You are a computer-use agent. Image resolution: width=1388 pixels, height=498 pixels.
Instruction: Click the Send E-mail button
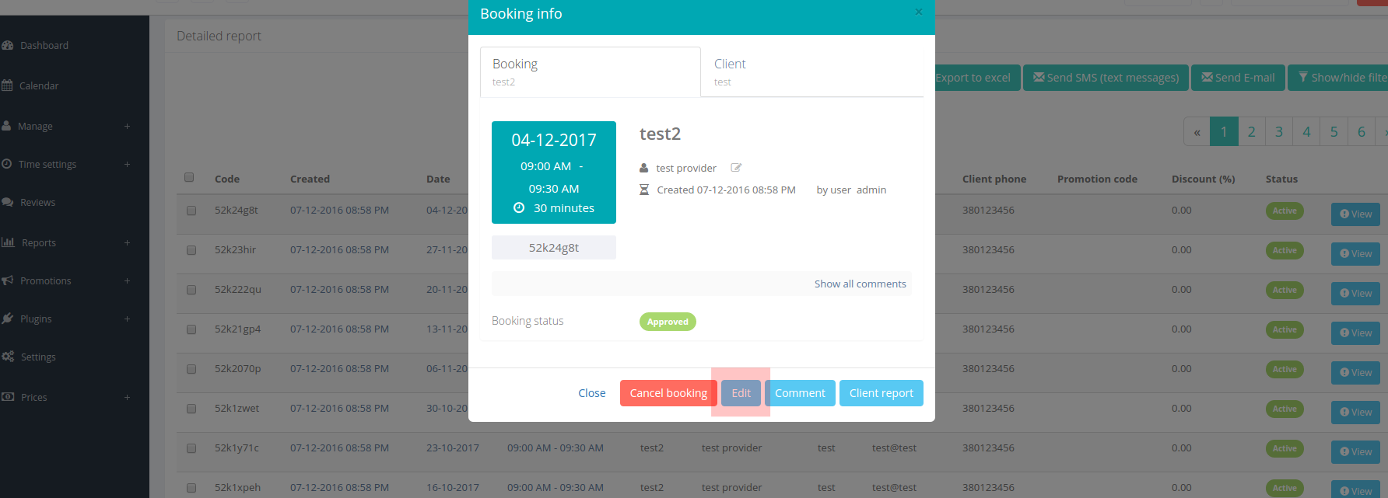point(1237,78)
